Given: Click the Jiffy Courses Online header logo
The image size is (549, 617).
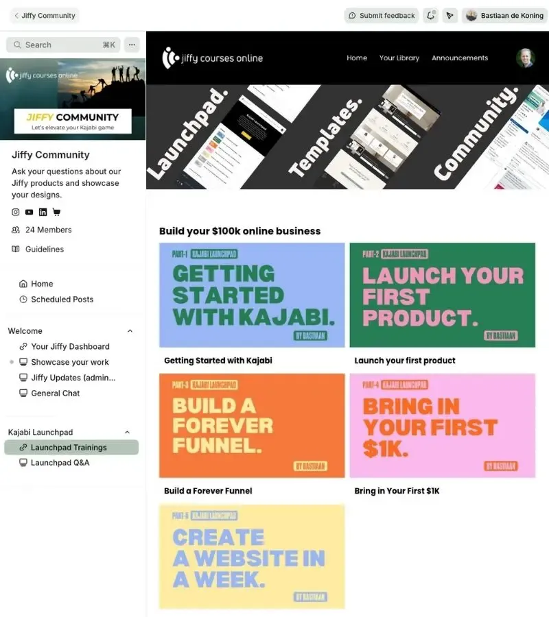Looking at the screenshot, I should pos(213,58).
